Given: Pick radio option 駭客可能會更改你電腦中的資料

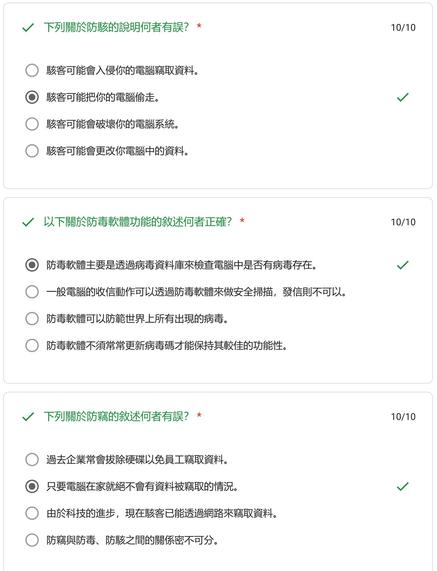Looking at the screenshot, I should click(32, 151).
